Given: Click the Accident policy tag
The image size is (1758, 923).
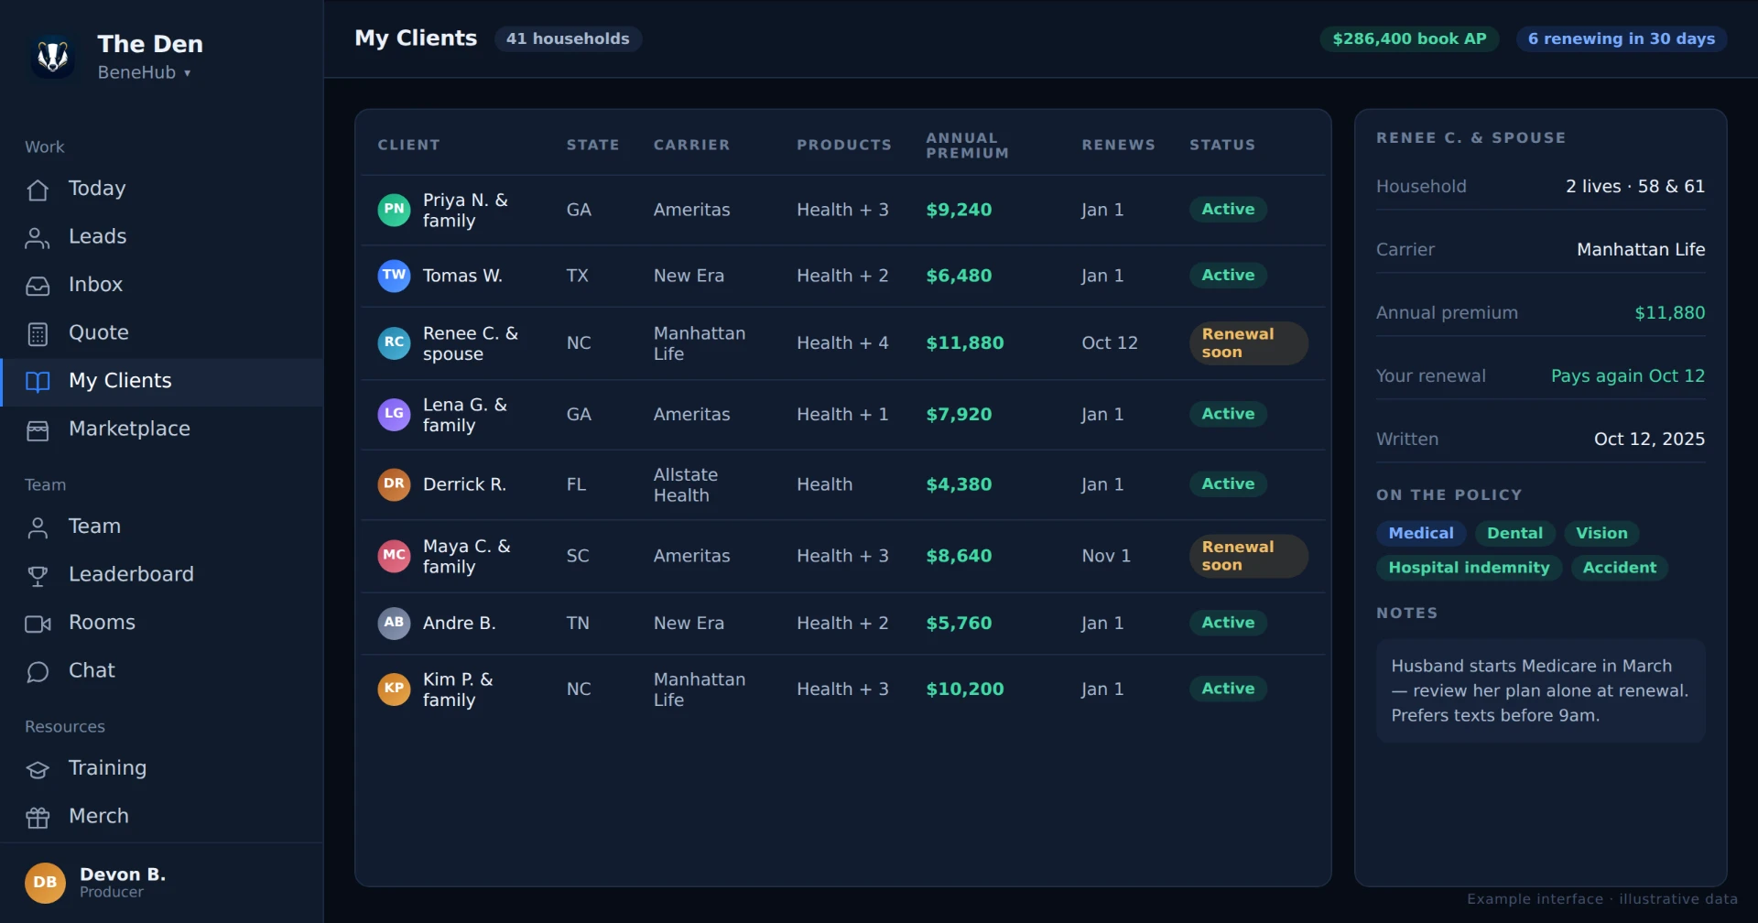Looking at the screenshot, I should coord(1619,568).
